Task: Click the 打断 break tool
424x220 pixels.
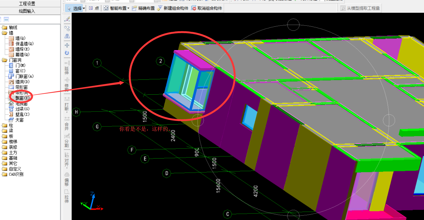Action: (x=67, y=104)
